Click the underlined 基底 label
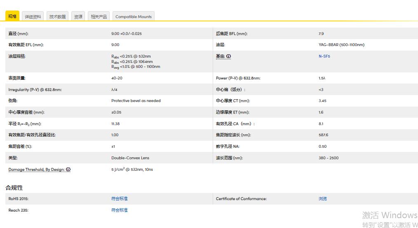Image resolution: width=418 pixels, height=228 pixels. point(220,56)
